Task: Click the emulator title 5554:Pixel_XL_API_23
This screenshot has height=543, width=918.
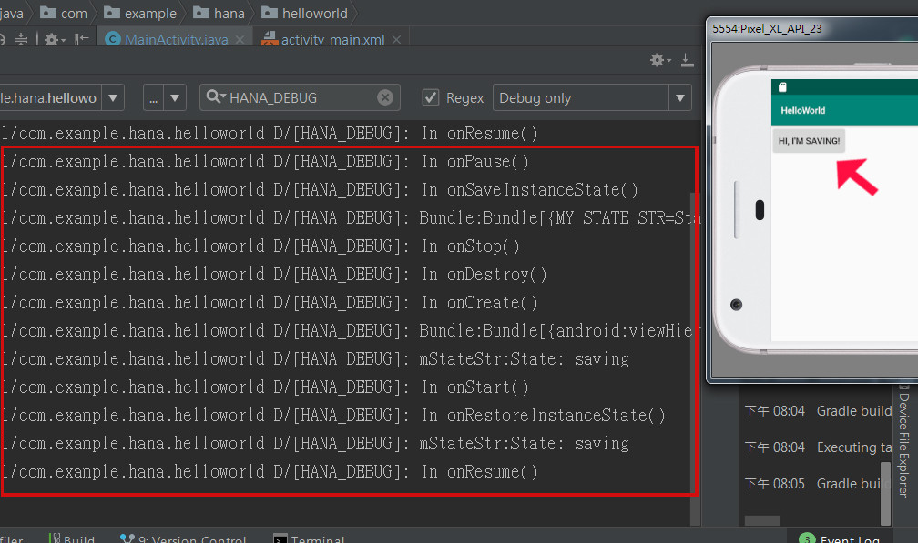Action: pyautogui.click(x=767, y=28)
